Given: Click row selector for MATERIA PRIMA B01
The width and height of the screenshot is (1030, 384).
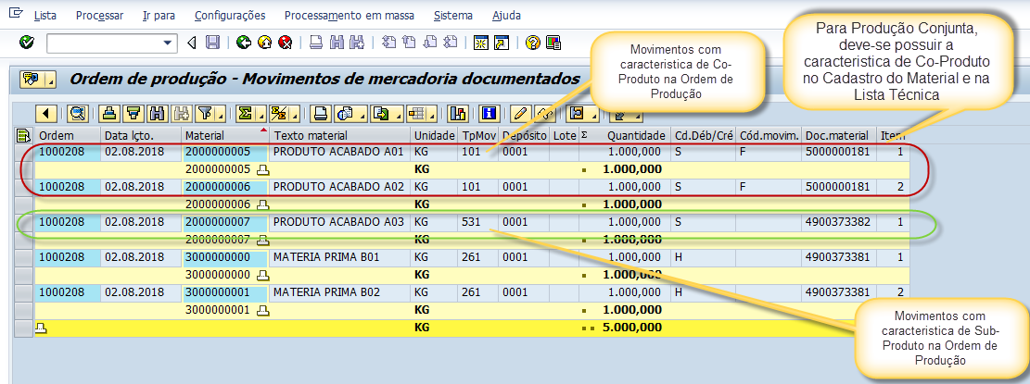Looking at the screenshot, I should [x=23, y=258].
